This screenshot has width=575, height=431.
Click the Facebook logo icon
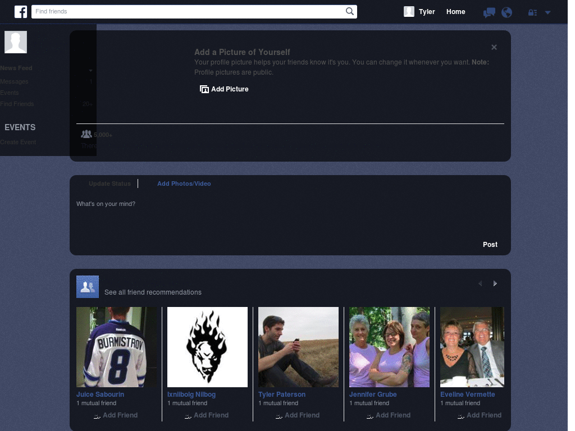pyautogui.click(x=21, y=12)
